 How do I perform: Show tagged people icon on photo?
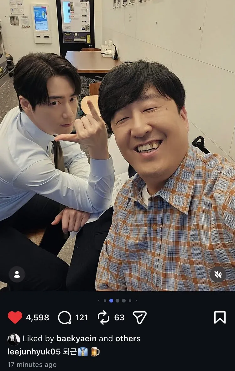pos(17,274)
